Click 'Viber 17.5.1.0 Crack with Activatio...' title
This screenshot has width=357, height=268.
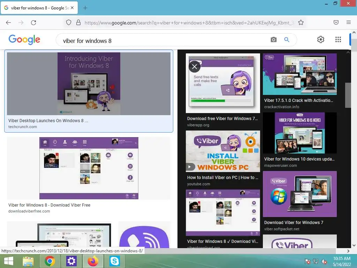[298, 100]
